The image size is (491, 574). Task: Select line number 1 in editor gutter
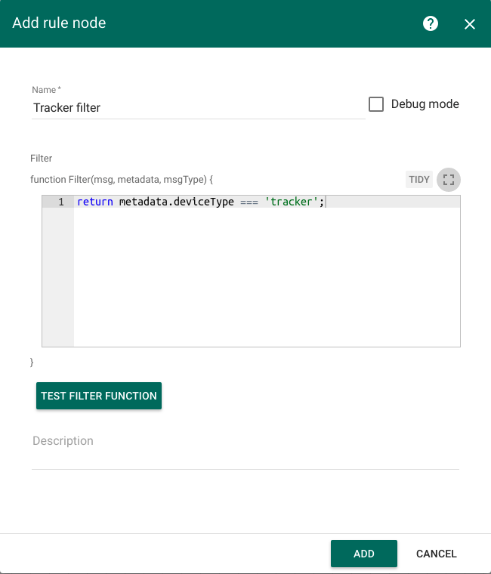tap(59, 202)
